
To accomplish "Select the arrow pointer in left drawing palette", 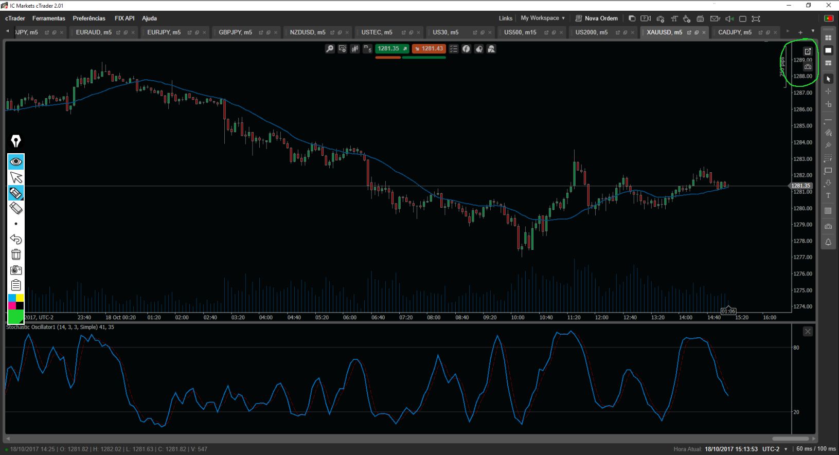I will click(x=16, y=178).
